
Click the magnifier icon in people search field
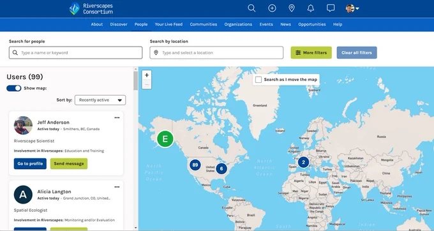click(15, 52)
